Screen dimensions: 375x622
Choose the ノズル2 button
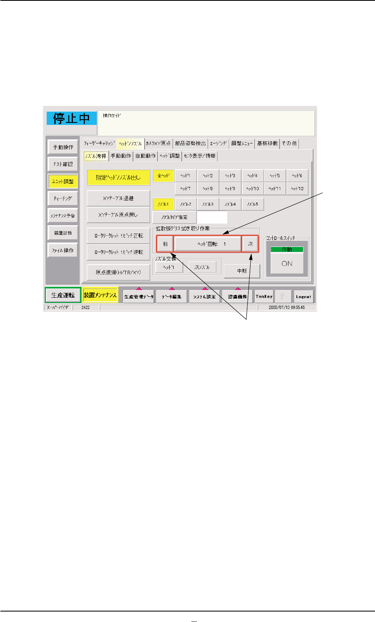pyautogui.click(x=186, y=204)
